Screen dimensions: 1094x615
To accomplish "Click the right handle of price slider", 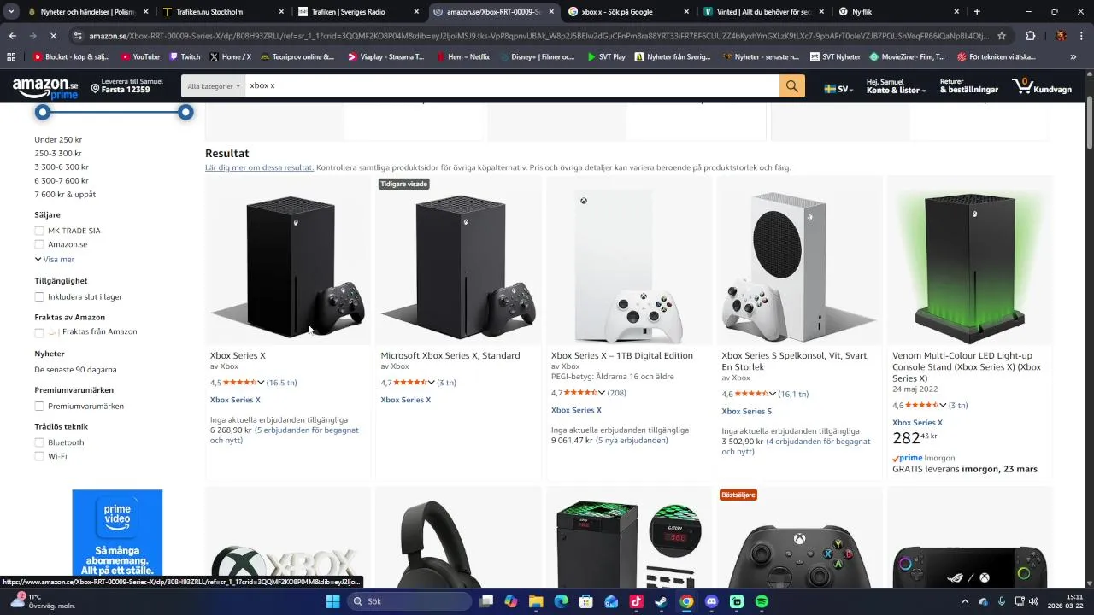I will (x=185, y=112).
